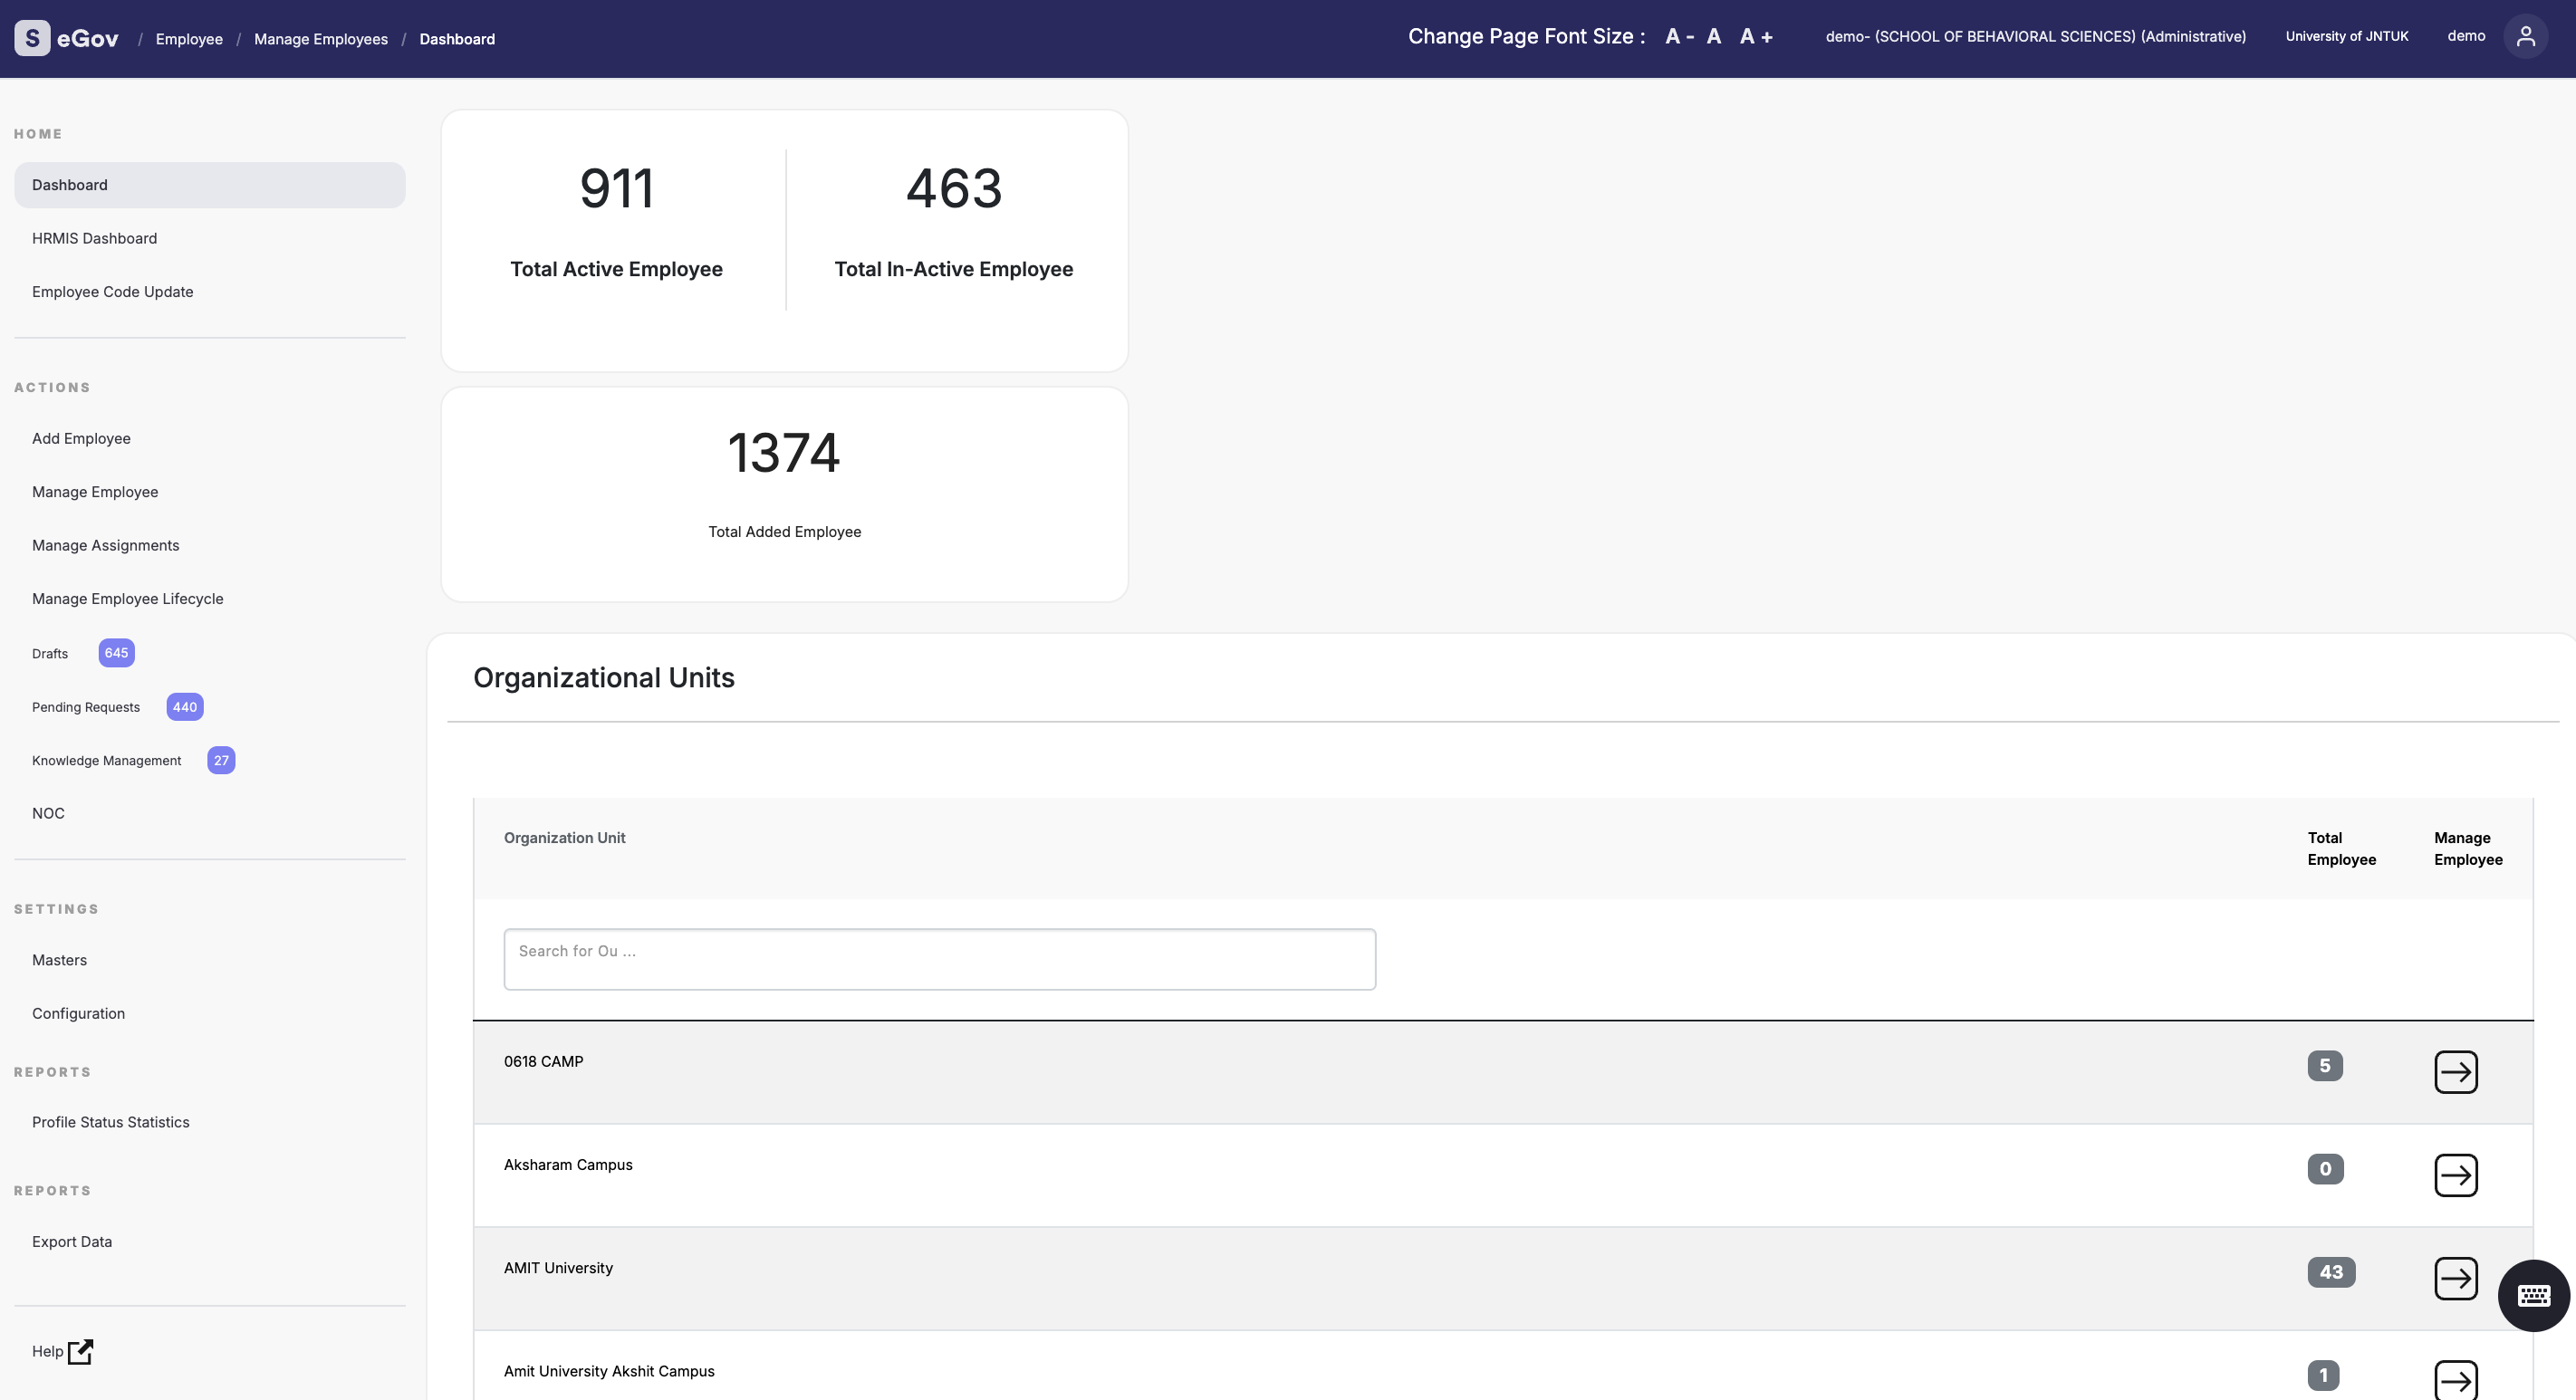Reset page font size with A

coord(1713,37)
